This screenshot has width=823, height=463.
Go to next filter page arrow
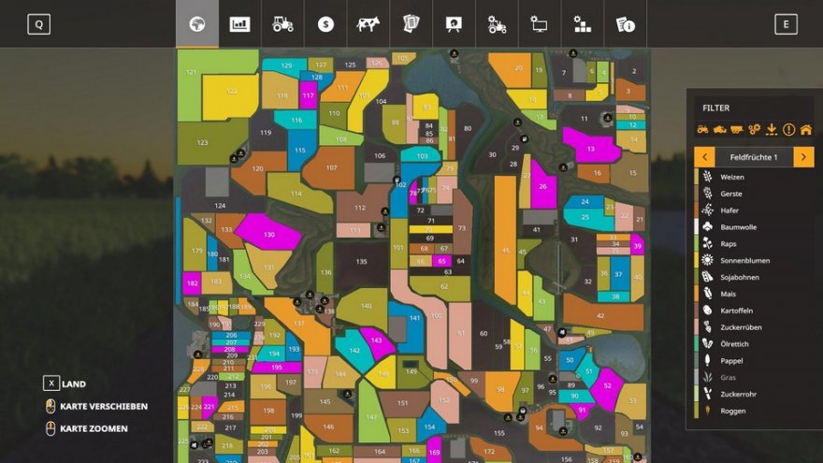803,157
